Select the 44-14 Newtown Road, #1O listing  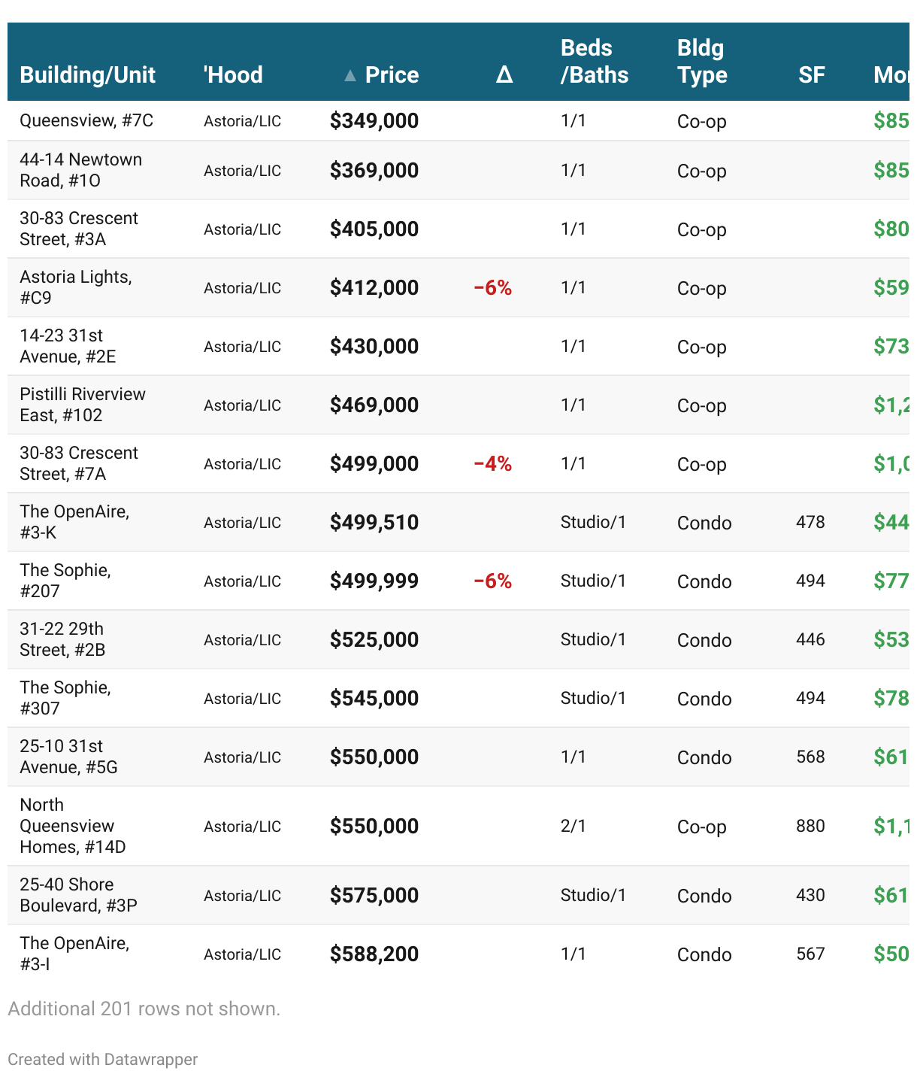pos(80,170)
